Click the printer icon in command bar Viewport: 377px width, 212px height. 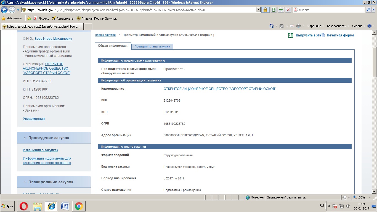pos(298,26)
